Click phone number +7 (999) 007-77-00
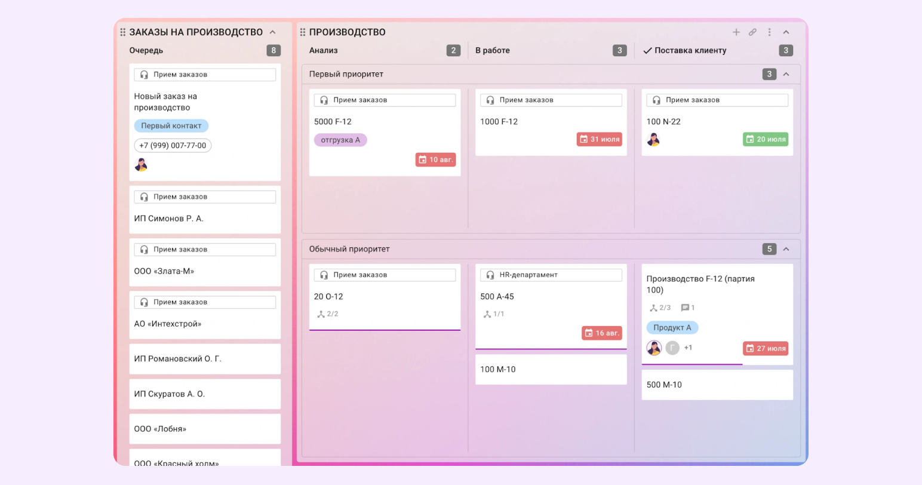This screenshot has width=922, height=485. (x=173, y=146)
